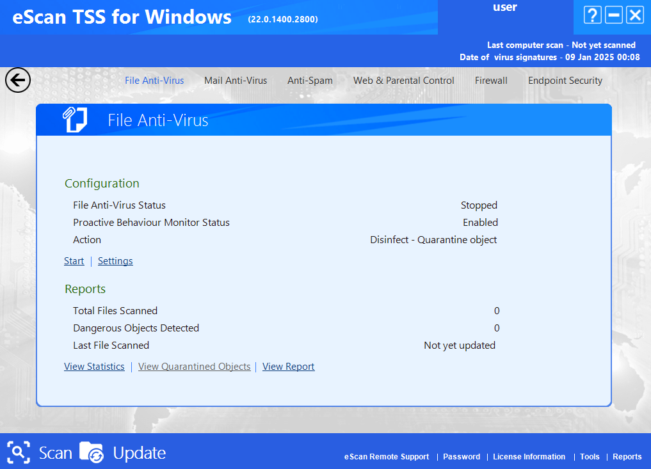Click 'Last File Scanned' label
The image size is (651, 469).
click(x=111, y=346)
